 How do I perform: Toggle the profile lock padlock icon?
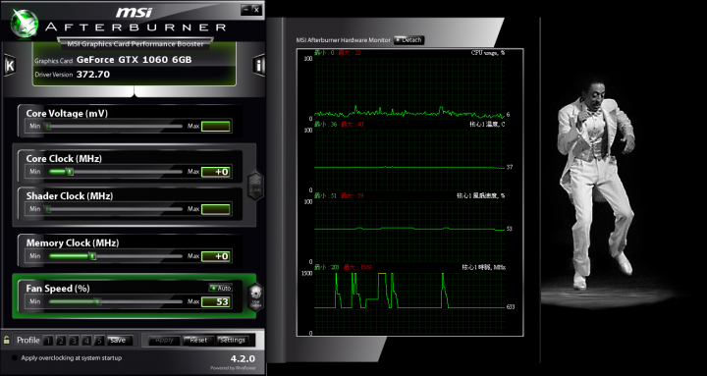(7, 340)
